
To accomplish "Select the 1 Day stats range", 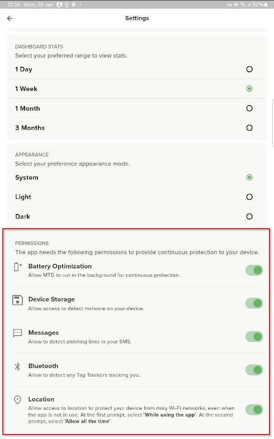I will point(249,70).
